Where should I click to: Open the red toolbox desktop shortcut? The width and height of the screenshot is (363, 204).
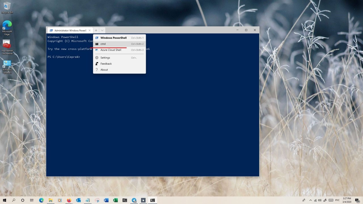[x=7, y=47]
